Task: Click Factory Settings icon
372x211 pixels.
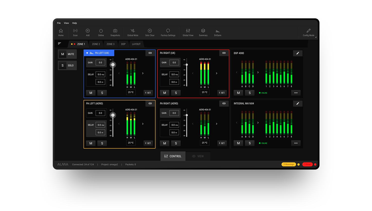Action: 168,31
